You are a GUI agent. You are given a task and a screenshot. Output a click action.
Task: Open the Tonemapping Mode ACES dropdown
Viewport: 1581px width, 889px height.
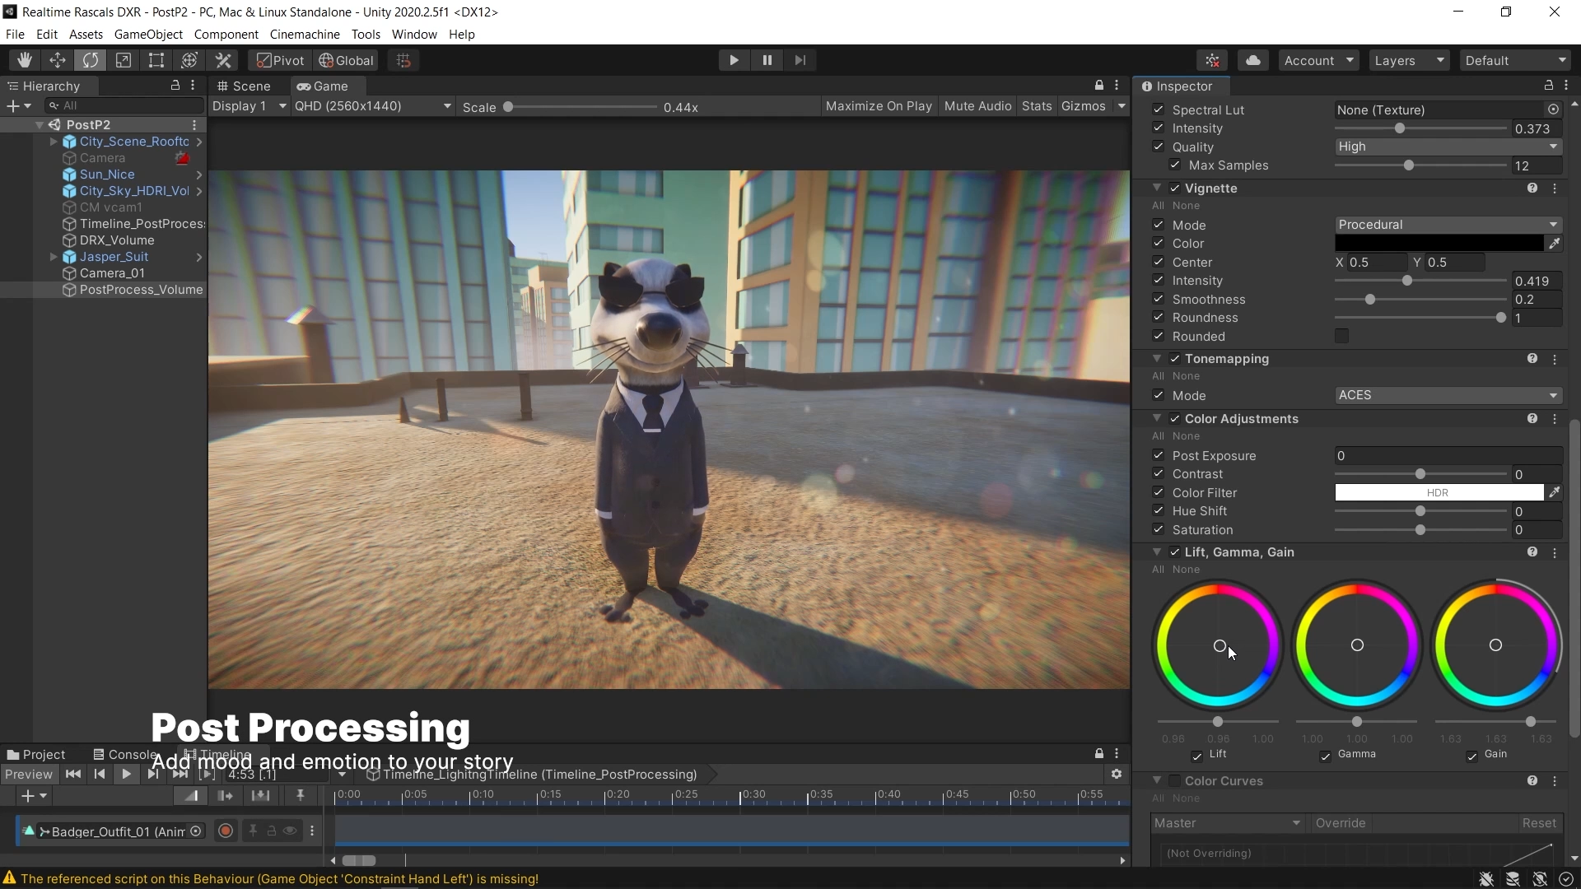coord(1447,395)
